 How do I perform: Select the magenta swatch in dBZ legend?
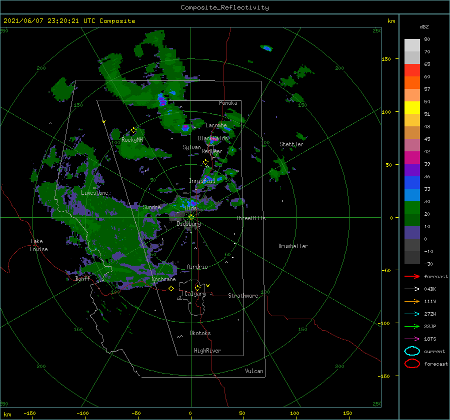[x=412, y=158]
